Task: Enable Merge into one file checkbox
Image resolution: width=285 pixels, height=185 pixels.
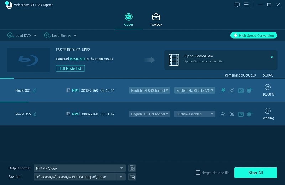Action: 198,173
